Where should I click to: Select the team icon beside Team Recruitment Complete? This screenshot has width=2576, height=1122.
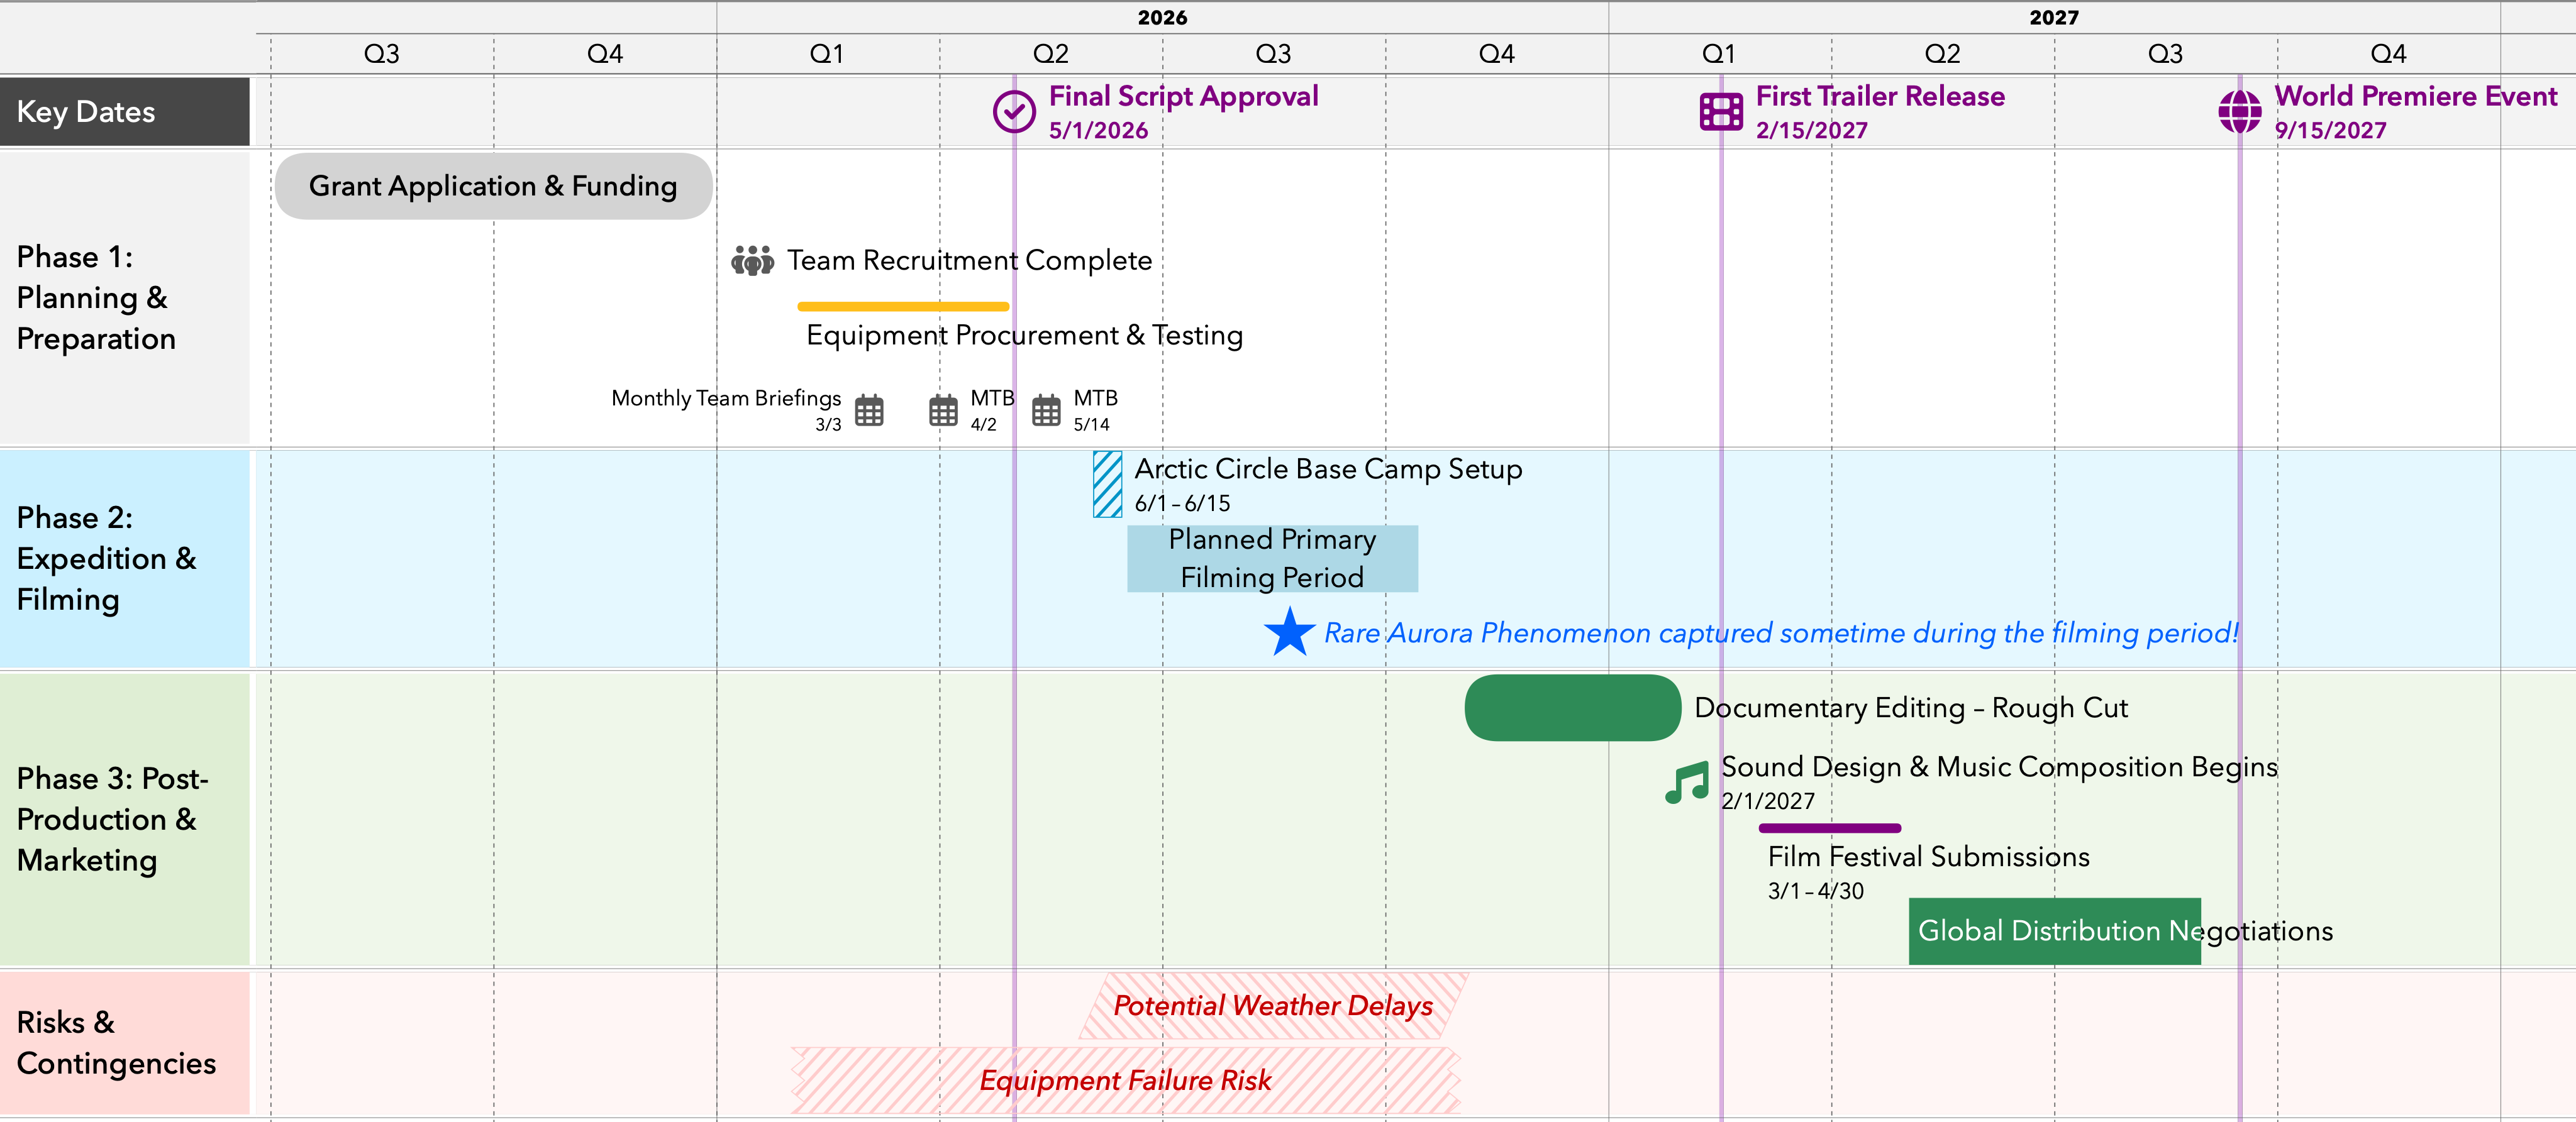click(x=752, y=261)
